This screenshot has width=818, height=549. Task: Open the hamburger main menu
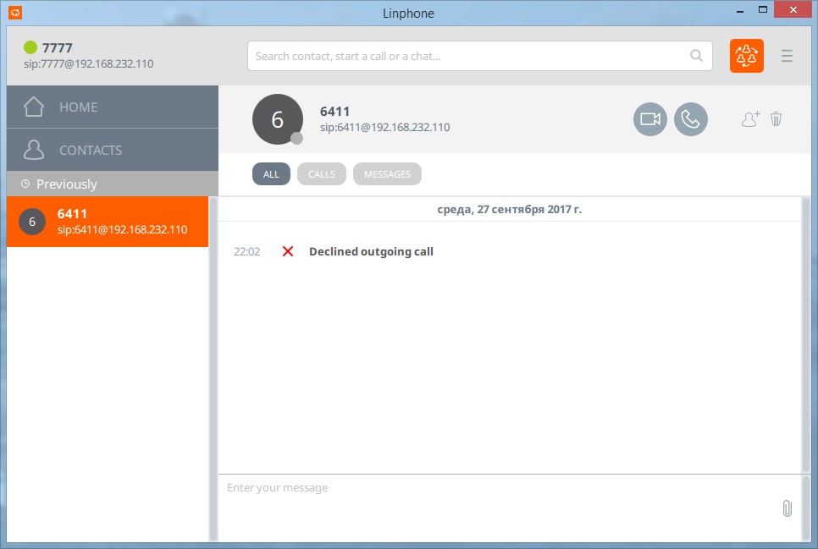(787, 56)
